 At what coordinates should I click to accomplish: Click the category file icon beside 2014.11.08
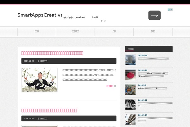point(39,118)
